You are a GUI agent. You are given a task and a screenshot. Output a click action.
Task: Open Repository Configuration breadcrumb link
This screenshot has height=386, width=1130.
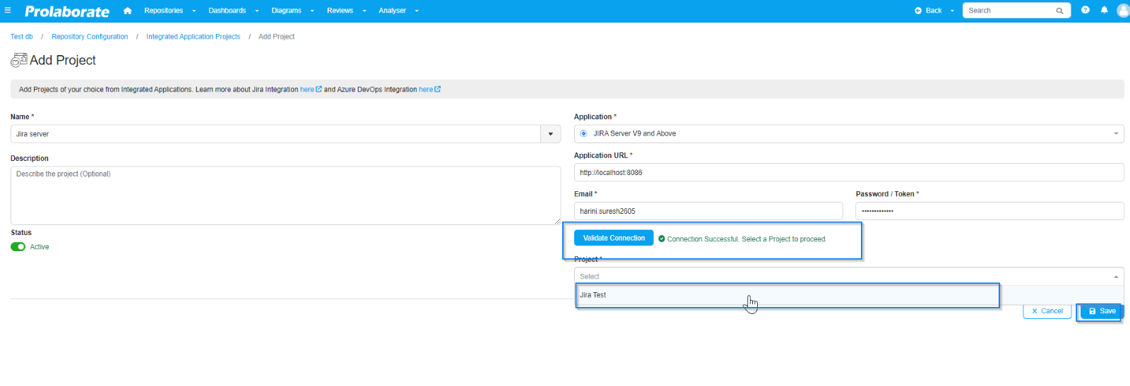(x=90, y=37)
